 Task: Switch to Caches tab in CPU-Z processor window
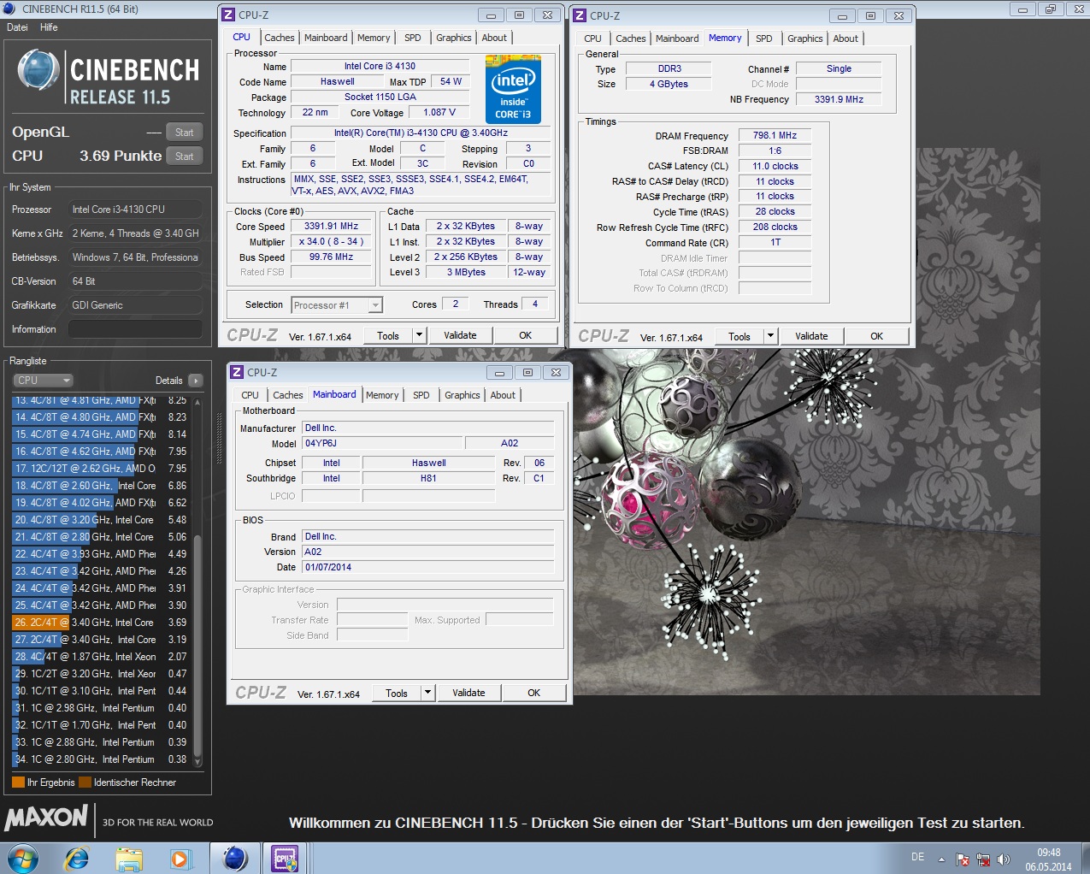[279, 38]
